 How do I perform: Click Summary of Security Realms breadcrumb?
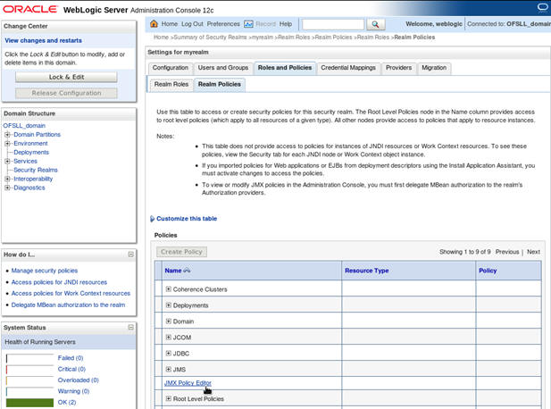[x=210, y=38]
